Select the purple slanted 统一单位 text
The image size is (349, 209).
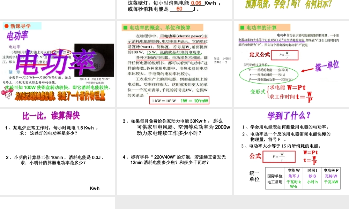[327, 65]
